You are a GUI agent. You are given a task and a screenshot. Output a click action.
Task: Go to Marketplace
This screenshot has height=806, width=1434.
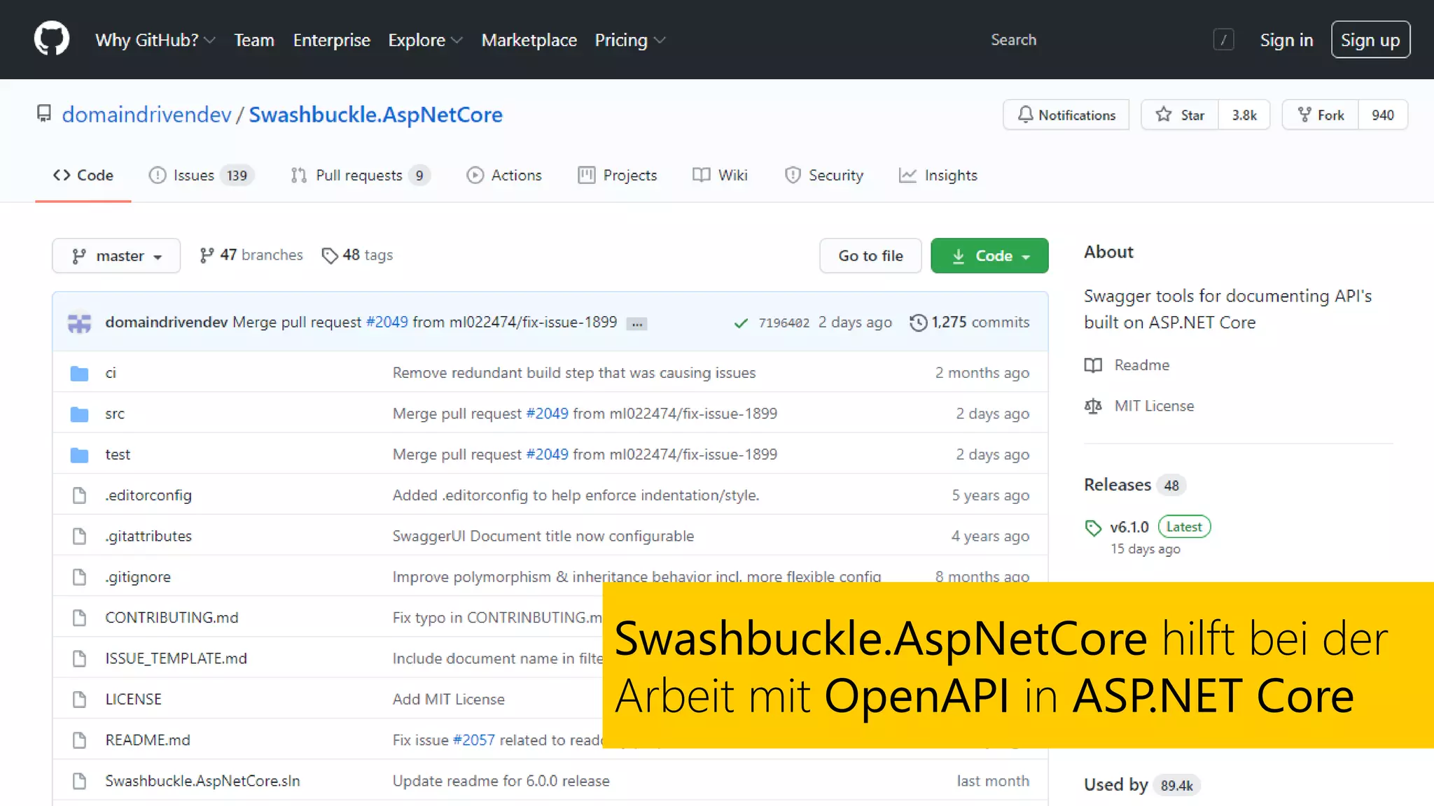pyautogui.click(x=529, y=40)
